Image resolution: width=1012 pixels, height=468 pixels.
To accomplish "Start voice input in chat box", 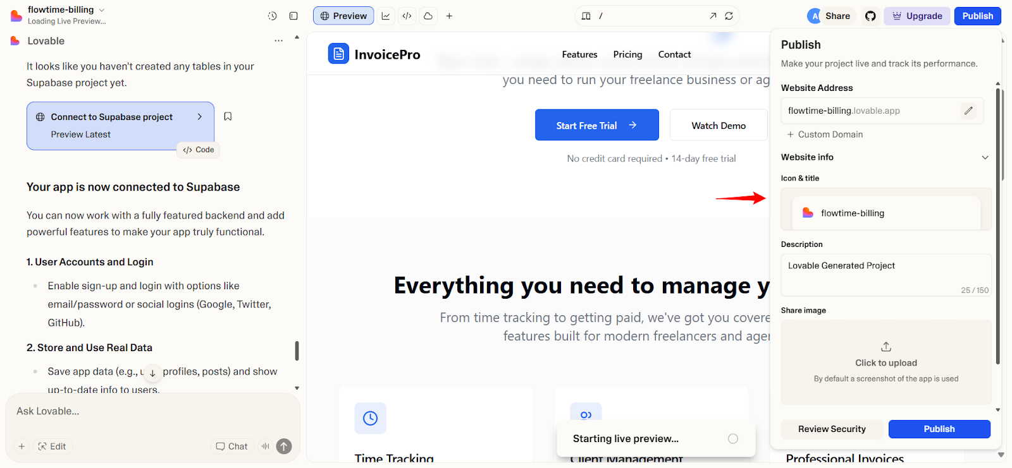I will [266, 447].
